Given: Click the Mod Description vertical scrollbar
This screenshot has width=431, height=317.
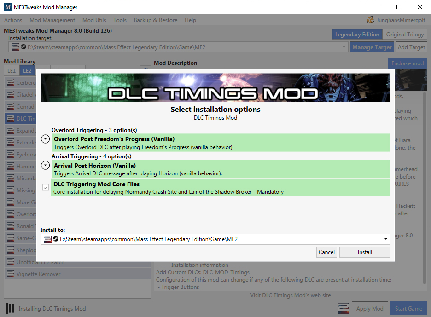Looking at the screenshot, I should (x=425, y=188).
